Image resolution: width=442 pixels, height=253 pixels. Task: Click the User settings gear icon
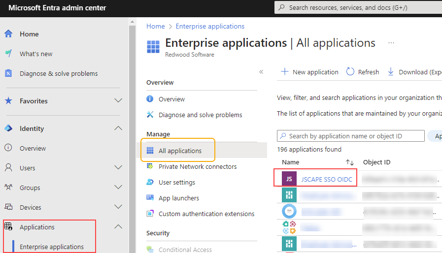[x=150, y=182]
